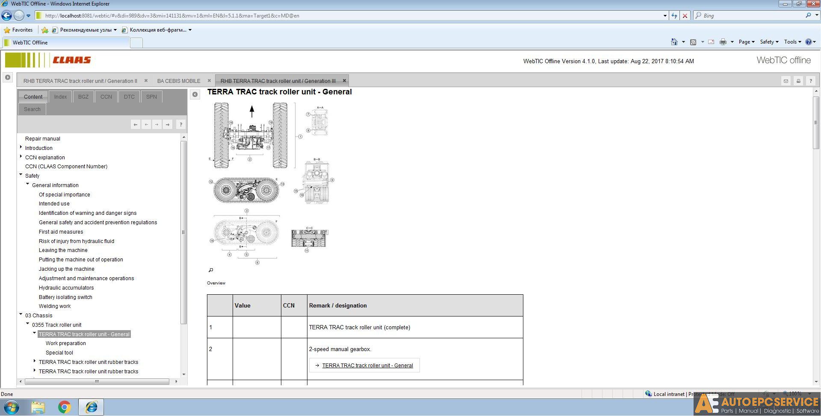Open Welding work tree entry
The width and height of the screenshot is (821, 416).
pos(55,306)
